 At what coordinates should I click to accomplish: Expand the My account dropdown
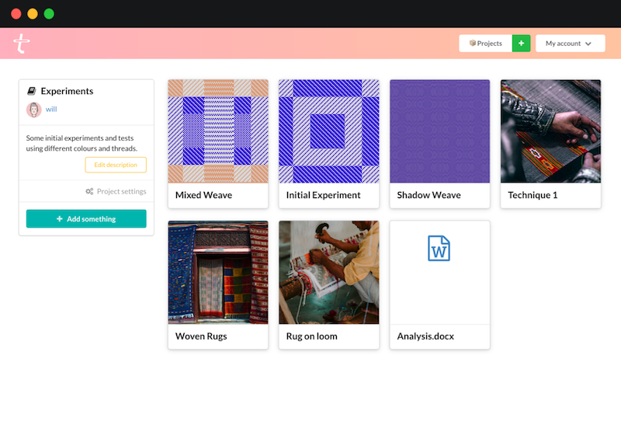point(569,44)
